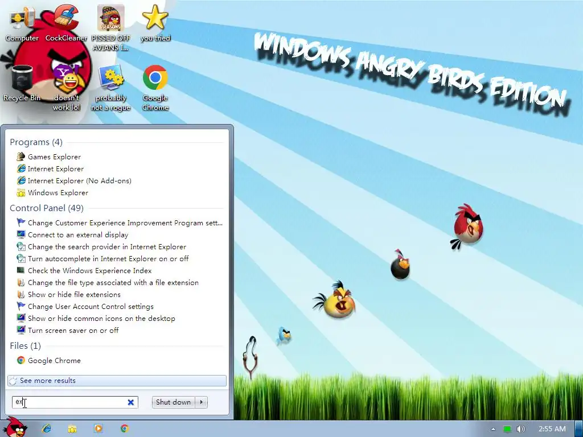Open Turn screen saver on or off

click(68, 331)
